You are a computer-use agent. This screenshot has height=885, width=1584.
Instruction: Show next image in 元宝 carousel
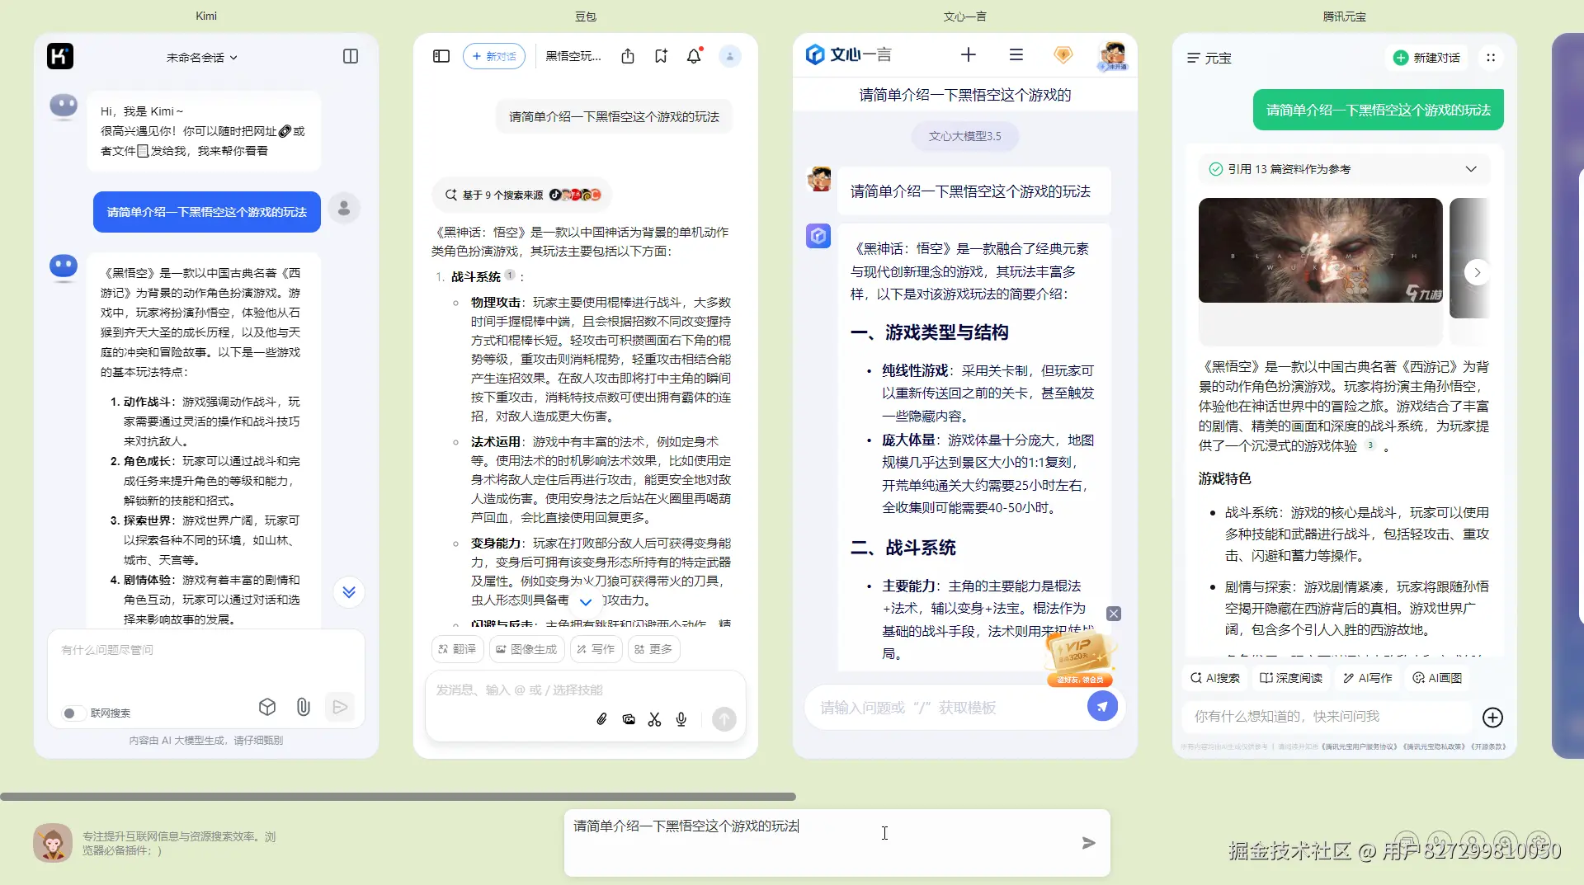[x=1478, y=272]
